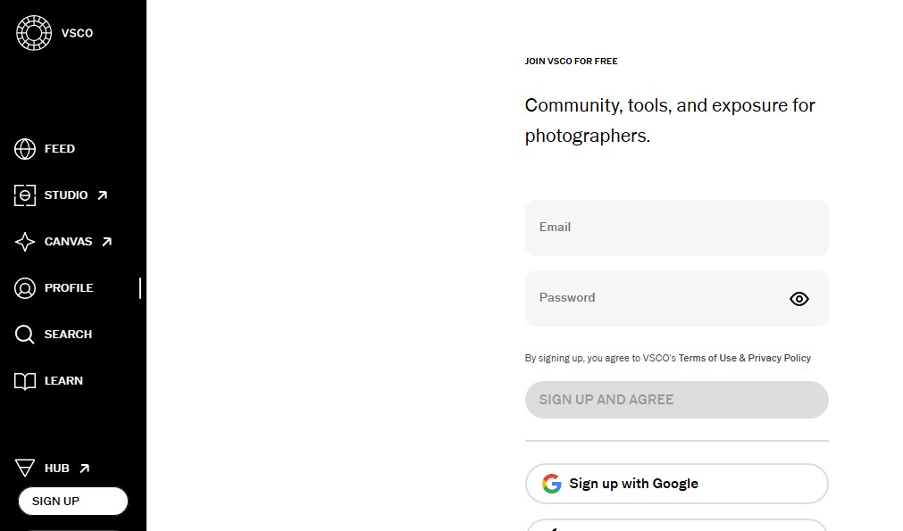Click the VSCO circular logo icon
The width and height of the screenshot is (903, 531).
click(x=34, y=33)
